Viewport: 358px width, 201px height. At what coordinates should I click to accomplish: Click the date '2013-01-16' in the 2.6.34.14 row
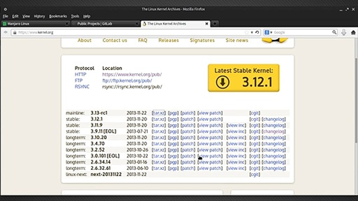point(137,162)
